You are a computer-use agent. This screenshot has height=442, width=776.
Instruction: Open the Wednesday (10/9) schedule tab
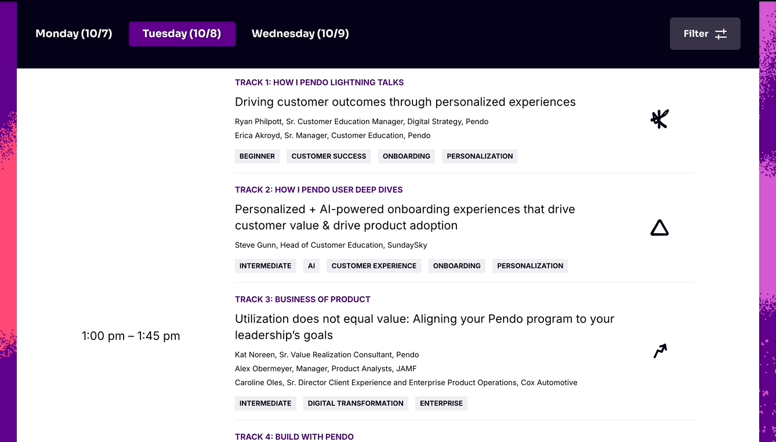[300, 34]
